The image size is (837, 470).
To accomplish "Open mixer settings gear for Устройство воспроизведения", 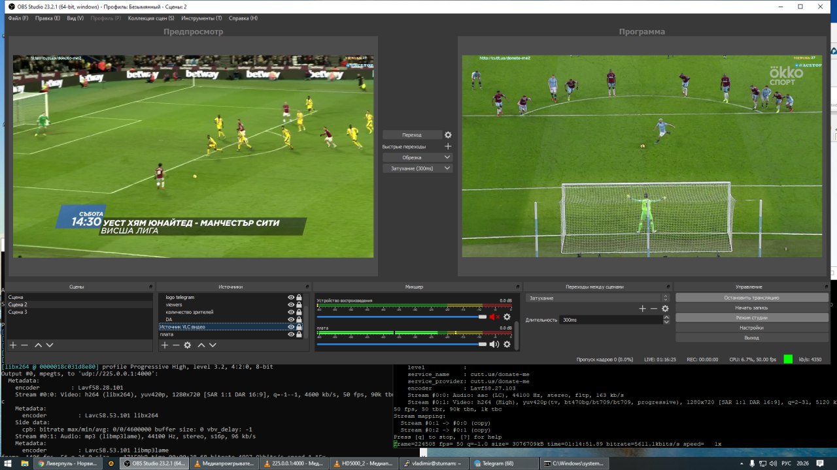I will (507, 317).
